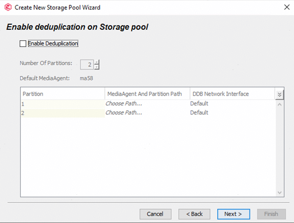Decrease Number Of Partitions with down arrow
The width and height of the screenshot is (294, 223).
pyautogui.click(x=97, y=67)
